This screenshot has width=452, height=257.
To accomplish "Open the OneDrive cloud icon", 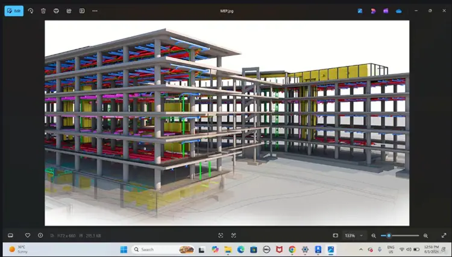I will pos(399,11).
